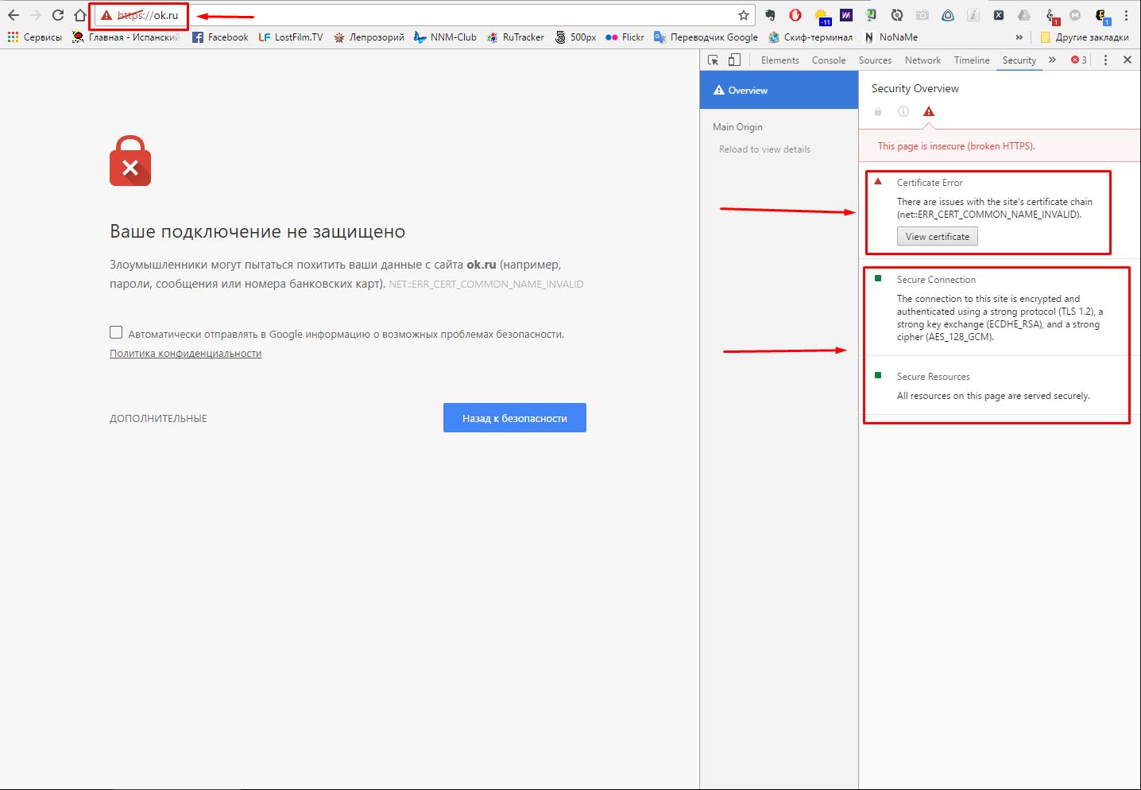
Task: Expand the hidden bookmarks overflow chevron
Action: (1019, 37)
